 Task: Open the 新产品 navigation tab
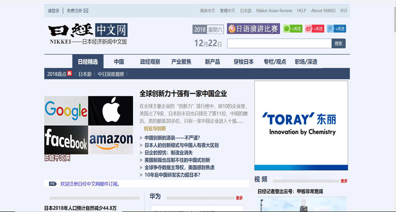coord(212,61)
